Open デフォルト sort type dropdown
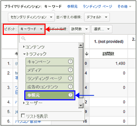This screenshot has width=137, height=126. click(x=97, y=17)
